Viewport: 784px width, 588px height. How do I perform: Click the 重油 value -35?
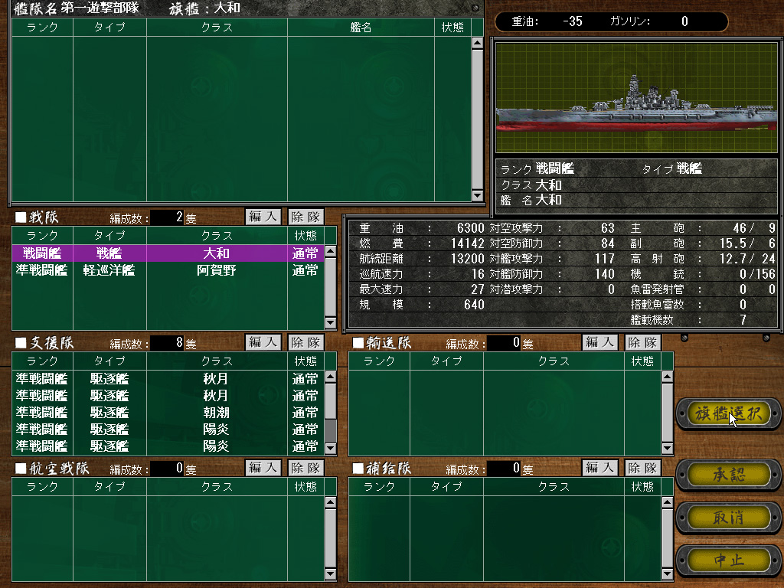[573, 21]
